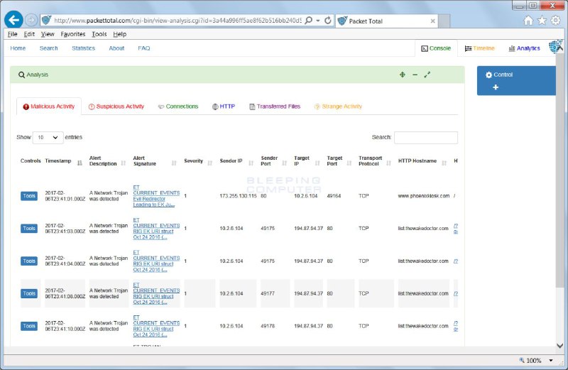Open the Search page link
Image resolution: width=568 pixels, height=370 pixels.
point(48,48)
